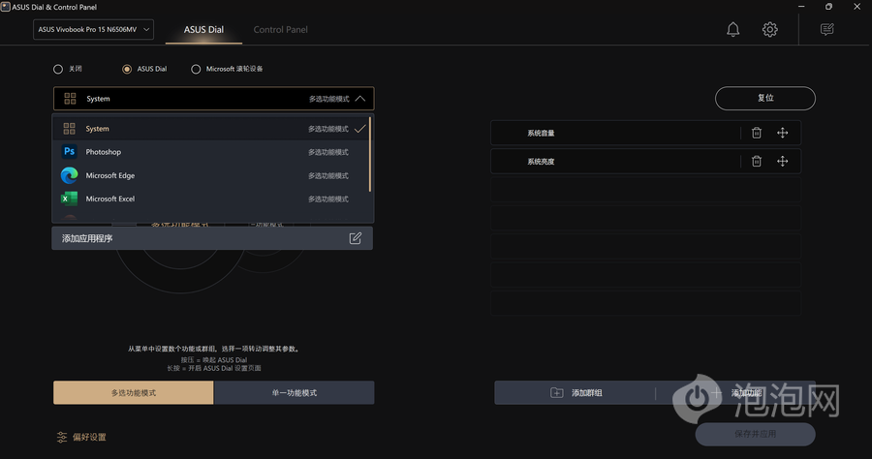Choose Microsoft Excel in the application list
Viewport: 872px width, 459px height.
211,199
